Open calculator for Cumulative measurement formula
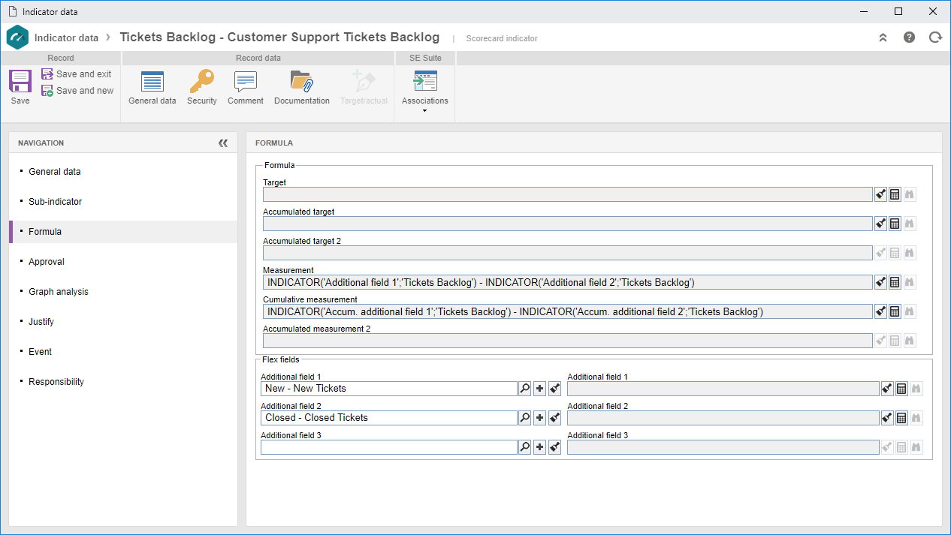 [895, 311]
